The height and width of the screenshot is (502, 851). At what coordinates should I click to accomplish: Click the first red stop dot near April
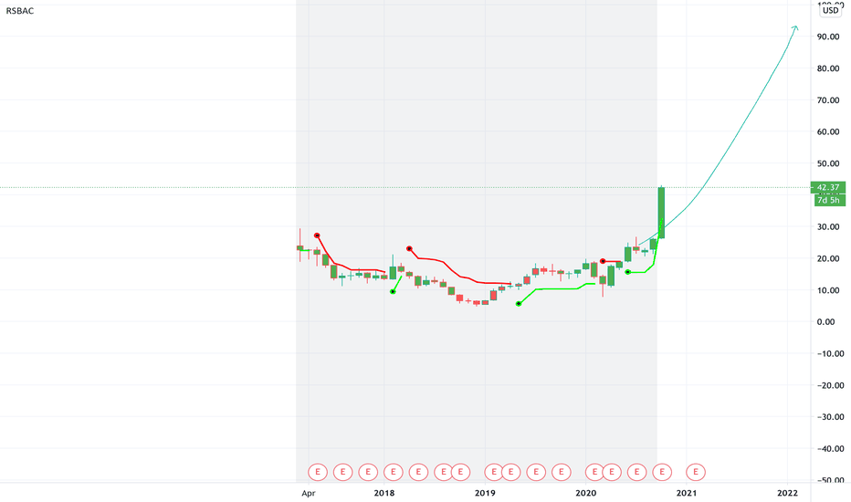[x=317, y=235]
